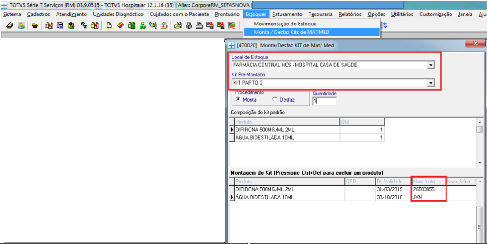Click scroll-up arrow of Composição do kit list
Viewport: 487px width, 244px height.
point(480,122)
